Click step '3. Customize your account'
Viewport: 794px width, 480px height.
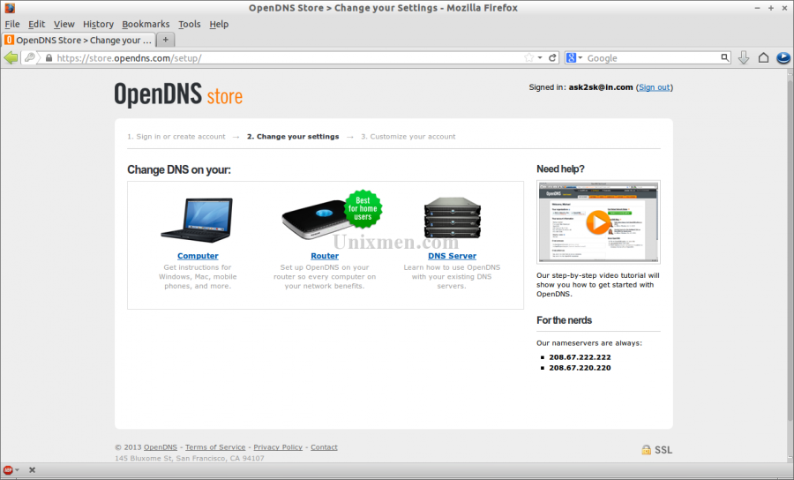(x=408, y=136)
